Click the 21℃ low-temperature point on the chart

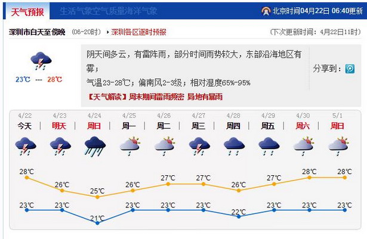pos(97,222)
